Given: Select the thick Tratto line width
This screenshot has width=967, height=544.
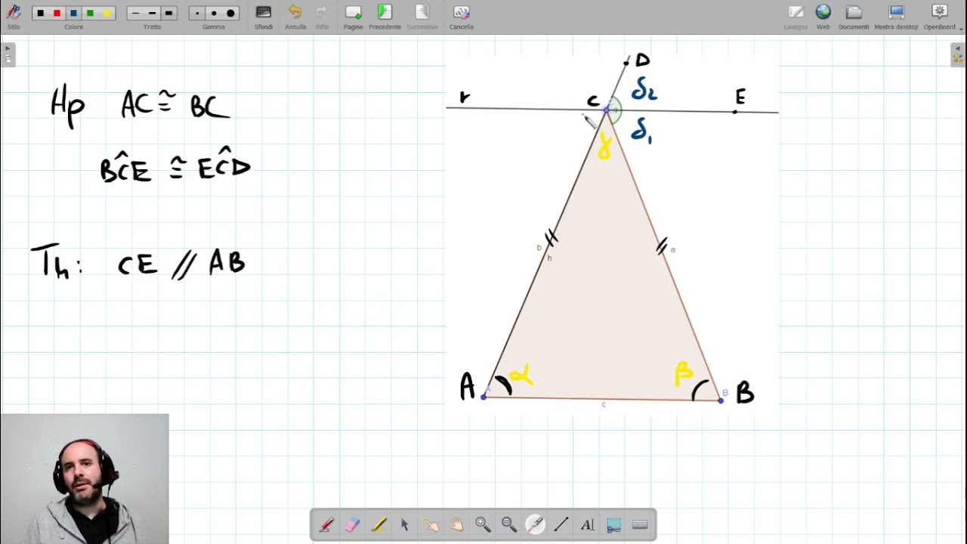Looking at the screenshot, I should point(168,14).
